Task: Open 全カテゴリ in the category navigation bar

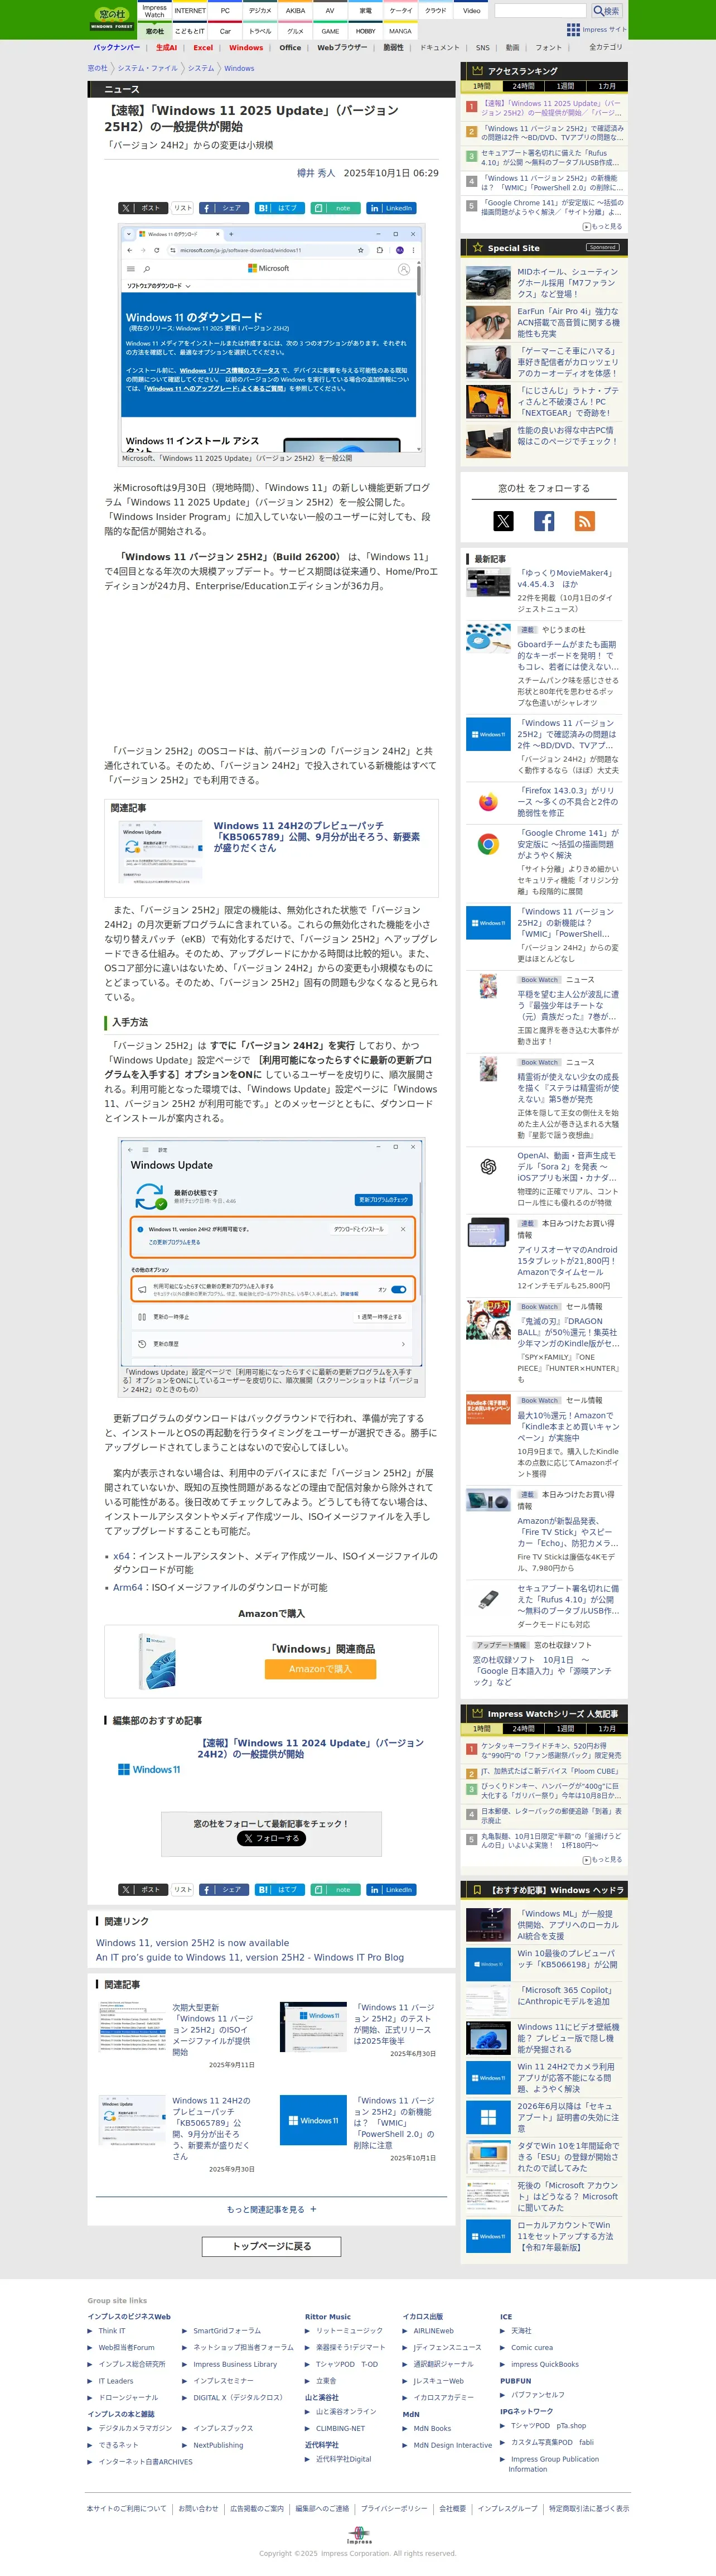Action: coord(605,47)
